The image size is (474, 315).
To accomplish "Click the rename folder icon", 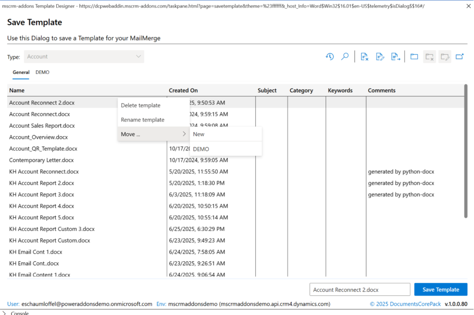I will (x=445, y=57).
